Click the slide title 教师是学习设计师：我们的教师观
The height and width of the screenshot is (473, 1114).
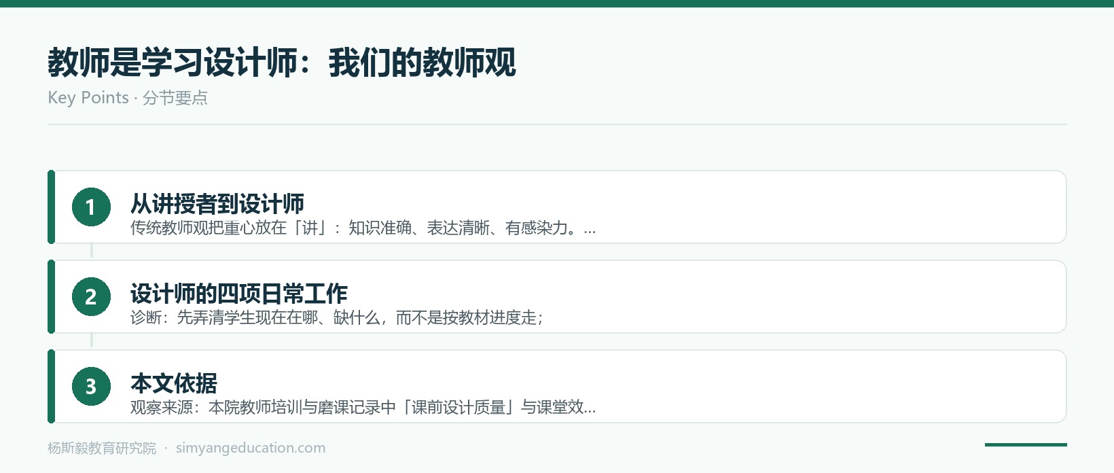pos(282,63)
